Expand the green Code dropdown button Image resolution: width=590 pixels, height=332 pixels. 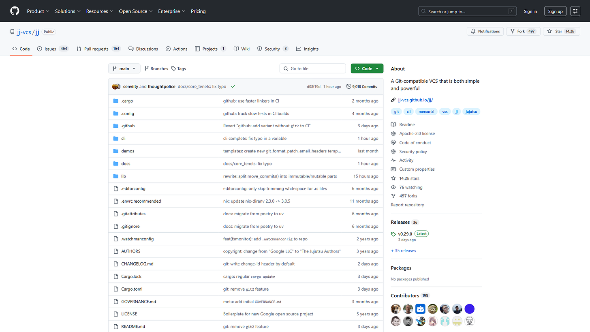(x=367, y=69)
